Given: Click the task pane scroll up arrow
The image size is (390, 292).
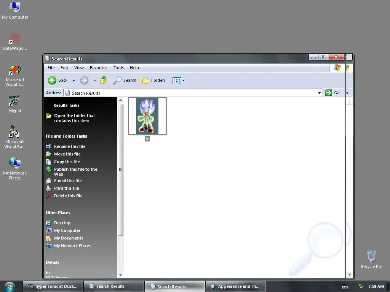Looking at the screenshot, I should [x=120, y=100].
